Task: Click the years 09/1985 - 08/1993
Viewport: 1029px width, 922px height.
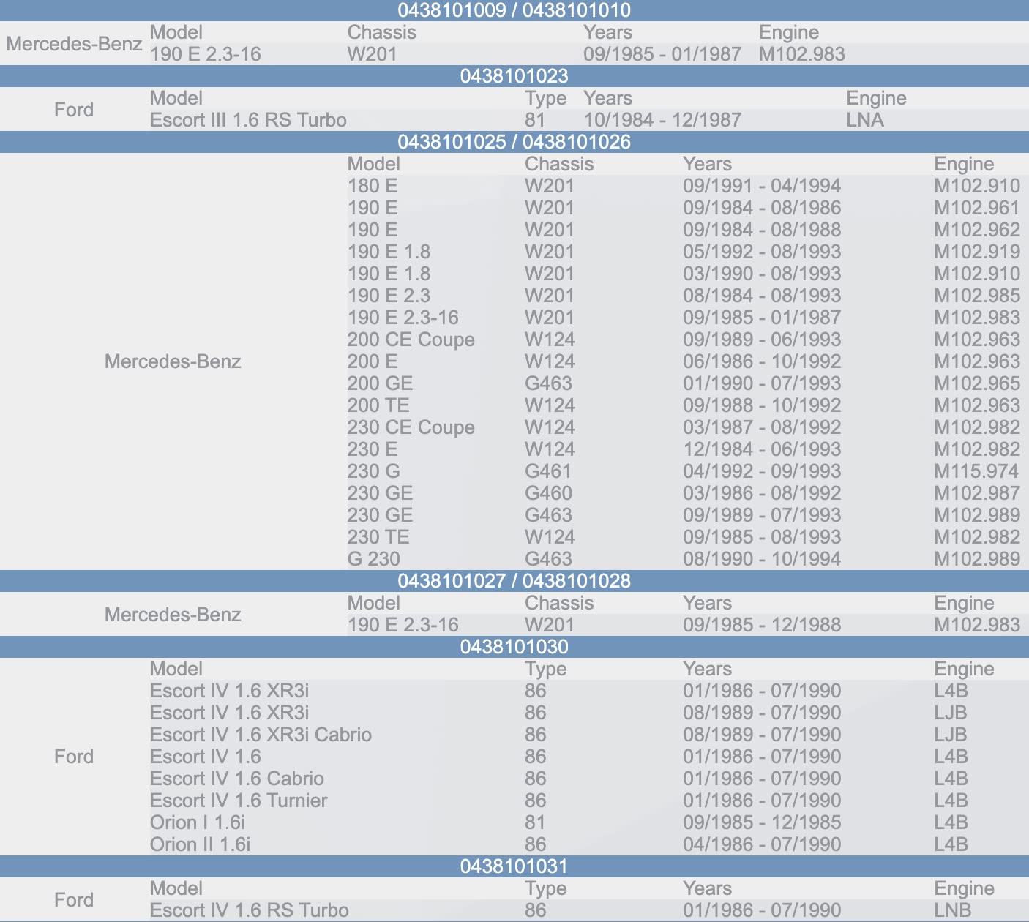Action: click(x=762, y=537)
